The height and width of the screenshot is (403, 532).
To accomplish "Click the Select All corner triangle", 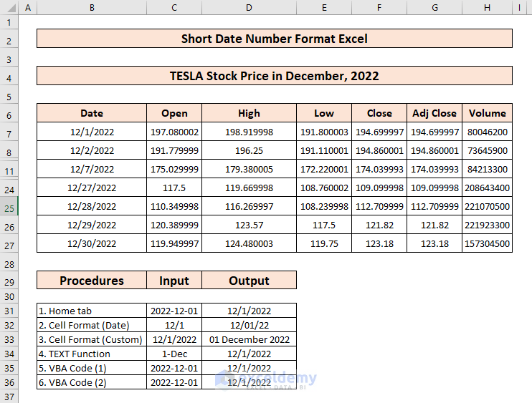I will (10, 7).
